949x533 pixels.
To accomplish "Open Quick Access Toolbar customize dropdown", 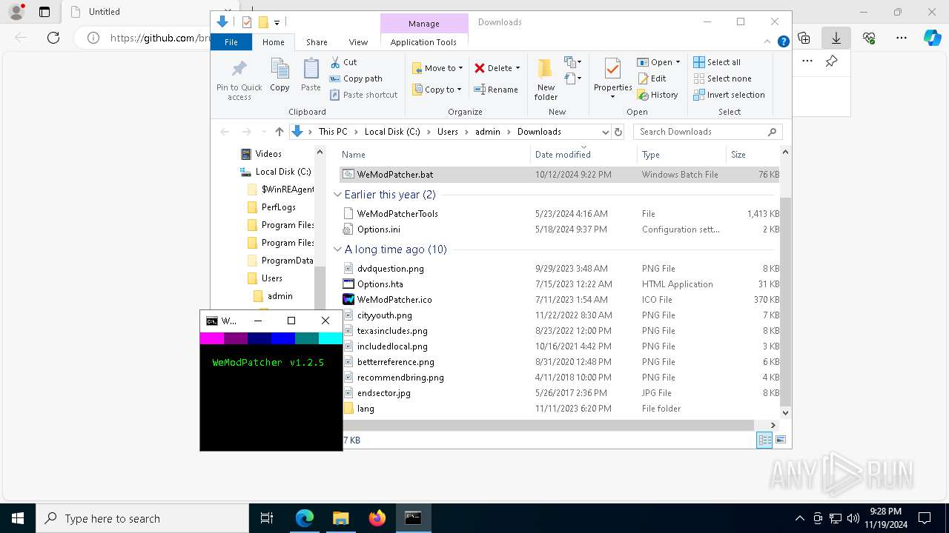I will tap(277, 22).
